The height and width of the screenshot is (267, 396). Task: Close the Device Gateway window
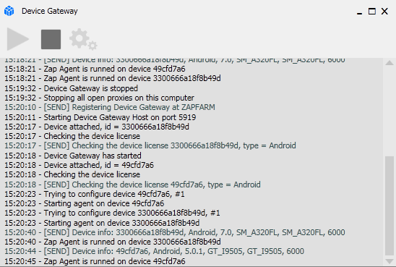click(384, 12)
